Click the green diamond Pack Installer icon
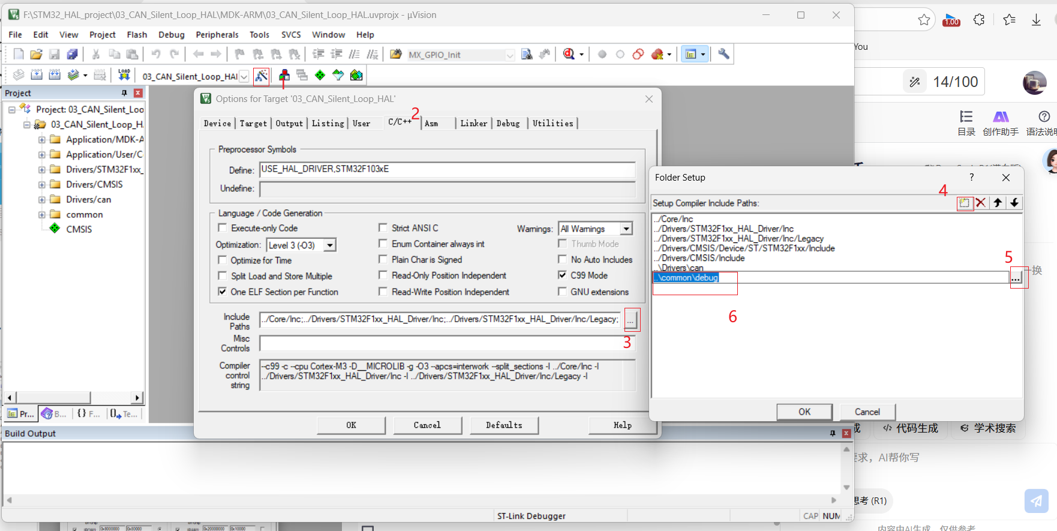This screenshot has height=531, width=1057. pyautogui.click(x=320, y=76)
